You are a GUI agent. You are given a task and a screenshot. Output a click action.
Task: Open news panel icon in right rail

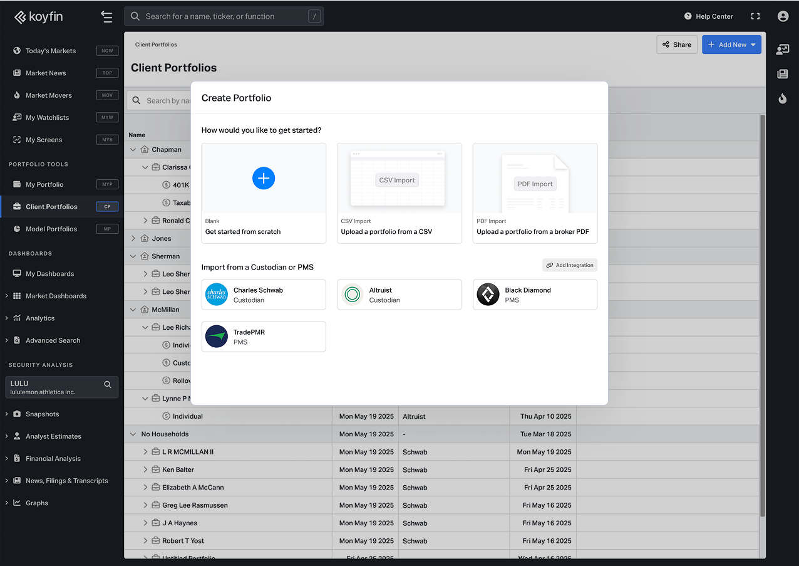point(783,74)
